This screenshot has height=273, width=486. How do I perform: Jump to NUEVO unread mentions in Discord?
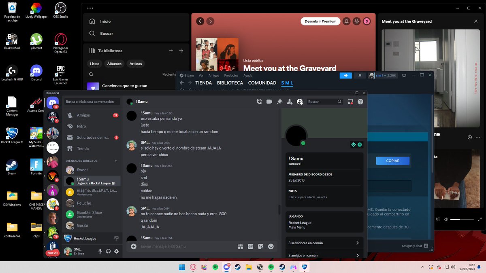click(53, 253)
